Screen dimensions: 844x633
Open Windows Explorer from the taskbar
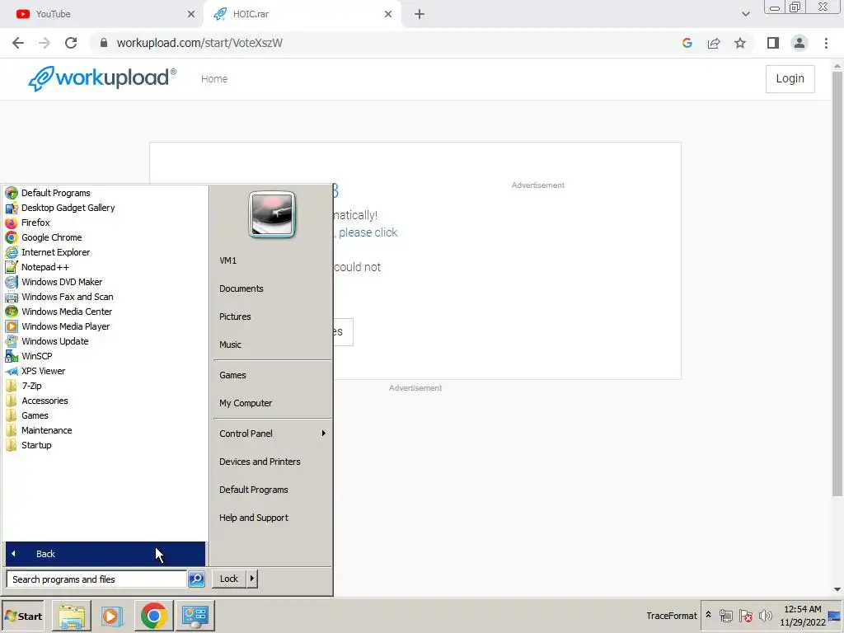point(72,616)
